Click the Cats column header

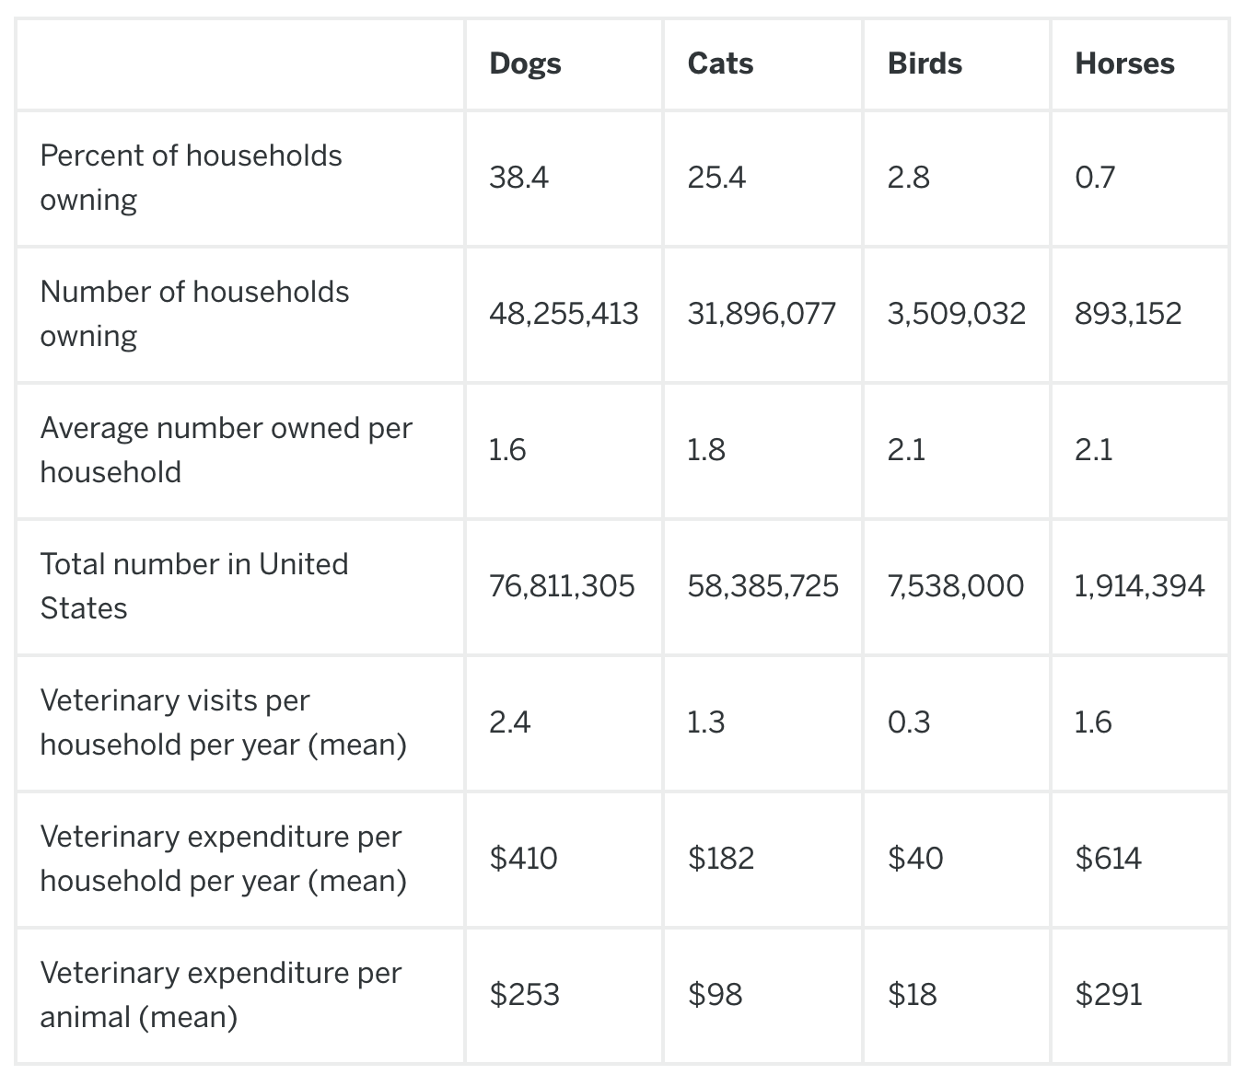720,64
